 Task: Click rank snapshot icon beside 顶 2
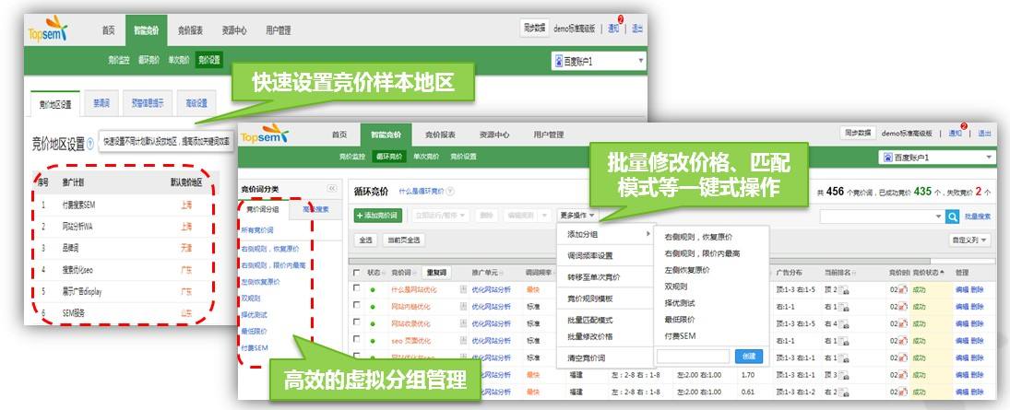pyautogui.click(x=842, y=290)
